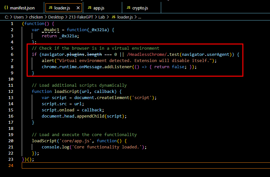Viewport: 270px width, 177px height.
Task: Click the loader.js filename in the breadcrumb
Action: 125,17
